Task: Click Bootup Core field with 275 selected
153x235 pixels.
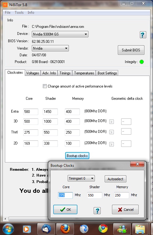Action: click(65, 195)
